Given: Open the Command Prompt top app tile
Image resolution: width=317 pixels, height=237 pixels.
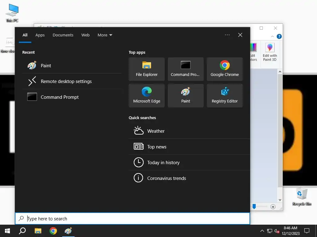Looking at the screenshot, I should [186, 69].
